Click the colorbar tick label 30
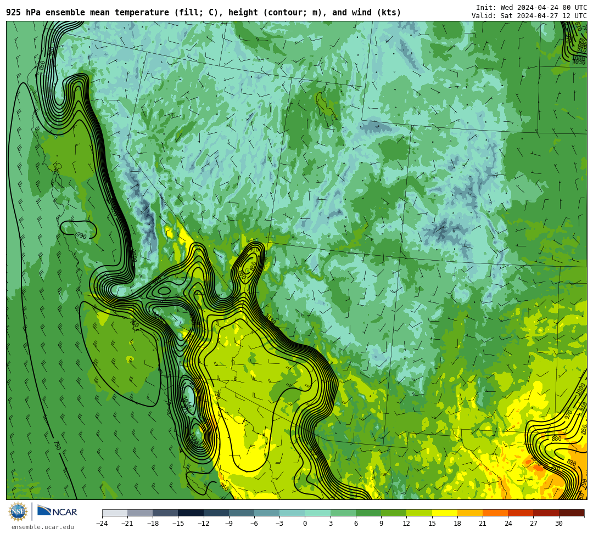Image resolution: width=593 pixels, height=534 pixels. [x=558, y=524]
